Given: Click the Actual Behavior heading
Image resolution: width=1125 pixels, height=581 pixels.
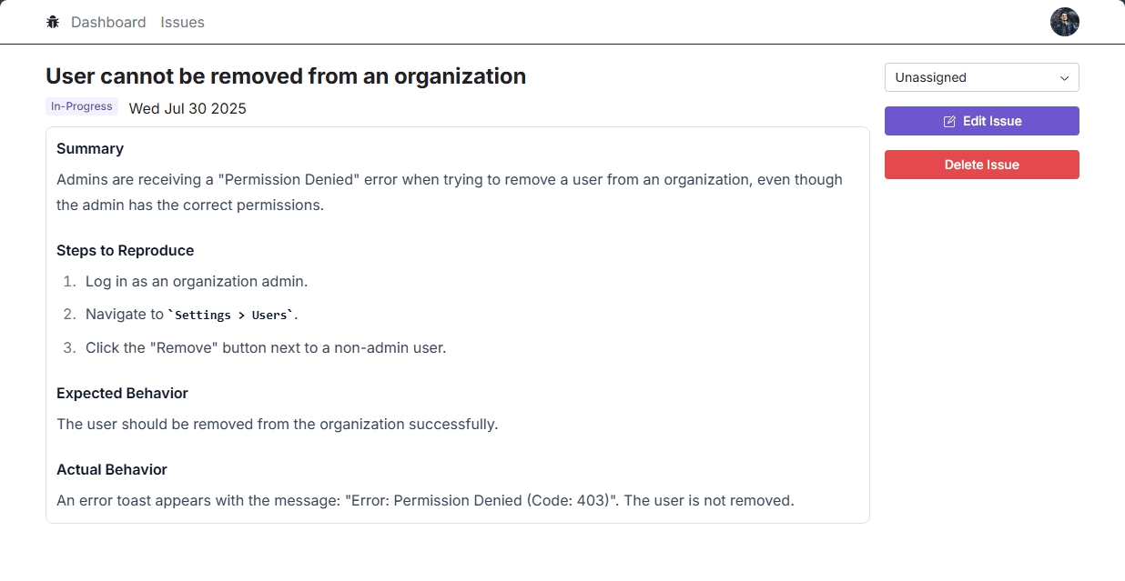Looking at the screenshot, I should tap(112, 469).
